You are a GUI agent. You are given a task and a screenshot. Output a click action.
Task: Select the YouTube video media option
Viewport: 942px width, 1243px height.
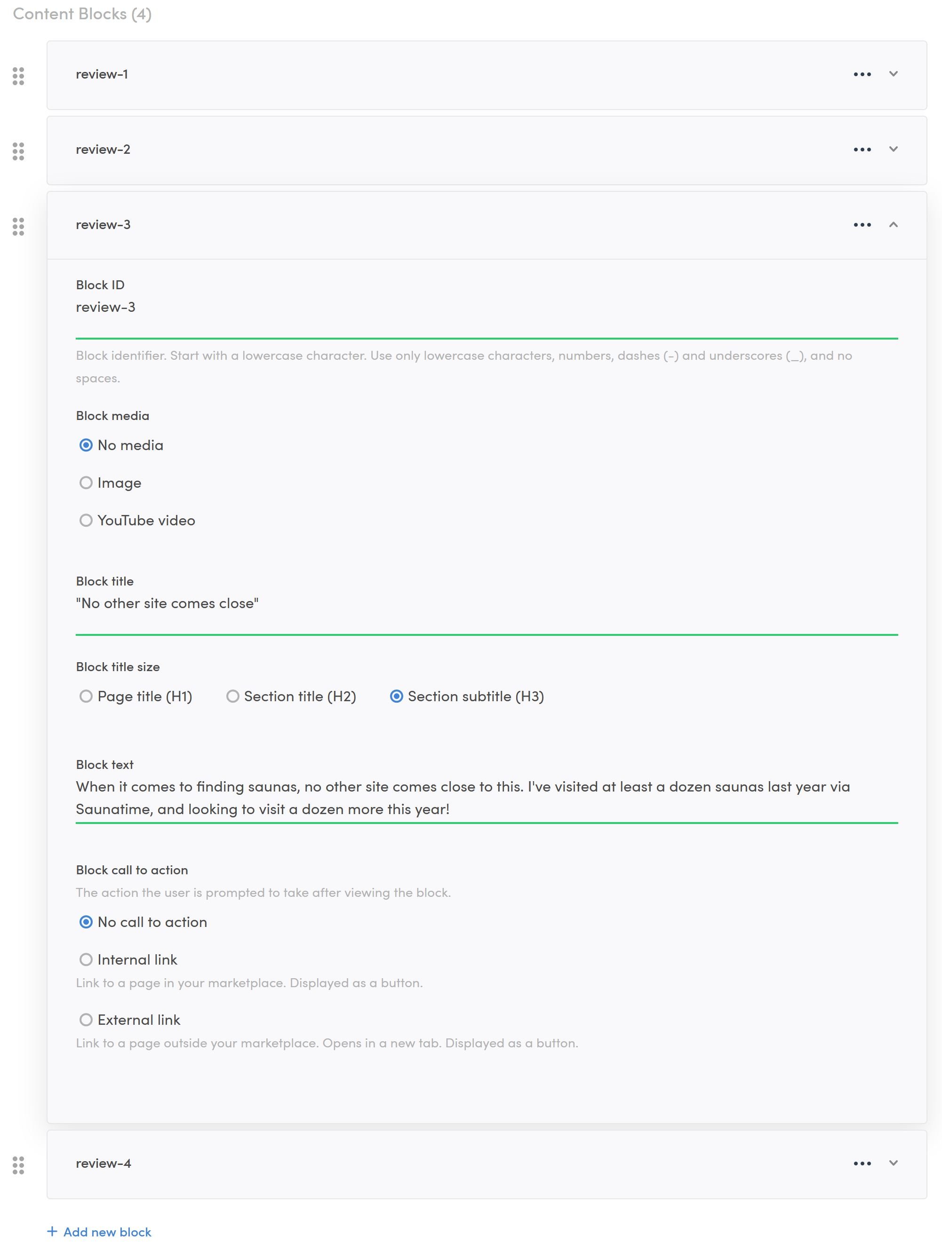[x=86, y=520]
